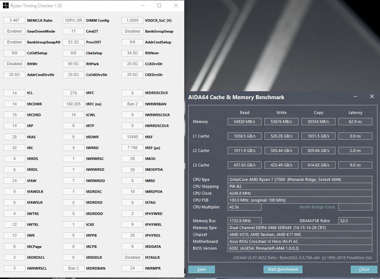Select the RttPark 60.0Ω field
The image size is (380, 279).
point(73,64)
